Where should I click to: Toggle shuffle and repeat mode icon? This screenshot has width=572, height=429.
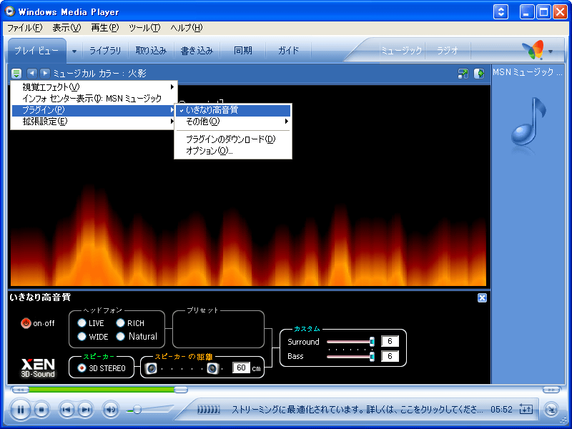[526, 409]
